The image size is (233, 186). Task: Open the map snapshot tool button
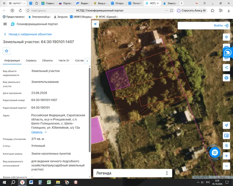click(x=226, y=136)
